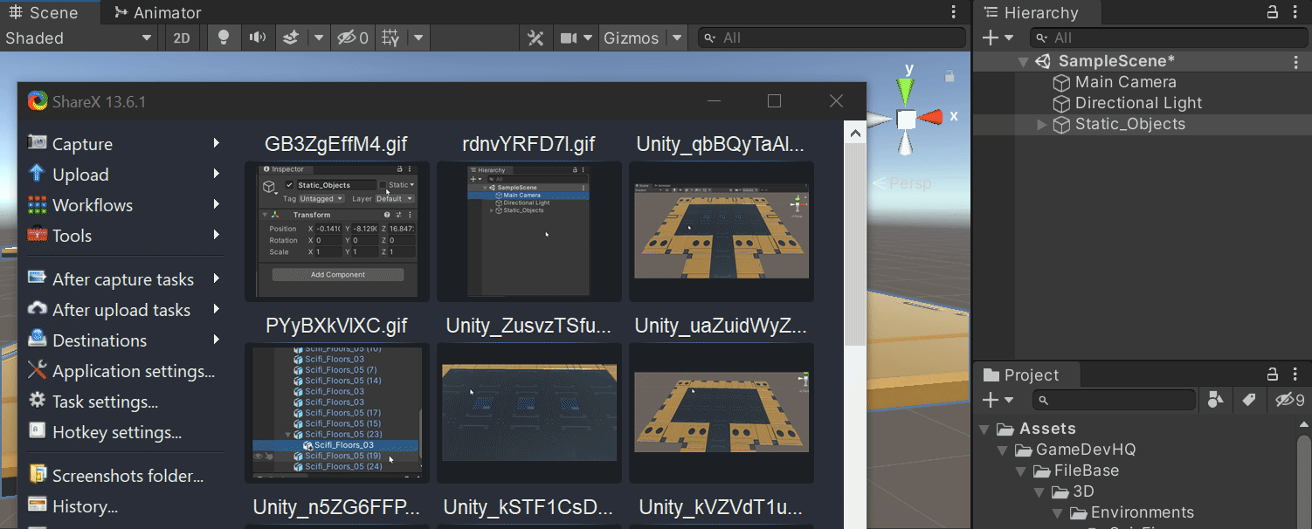
Task: Select Main Camera in the Hierarchy
Action: pyautogui.click(x=1126, y=82)
